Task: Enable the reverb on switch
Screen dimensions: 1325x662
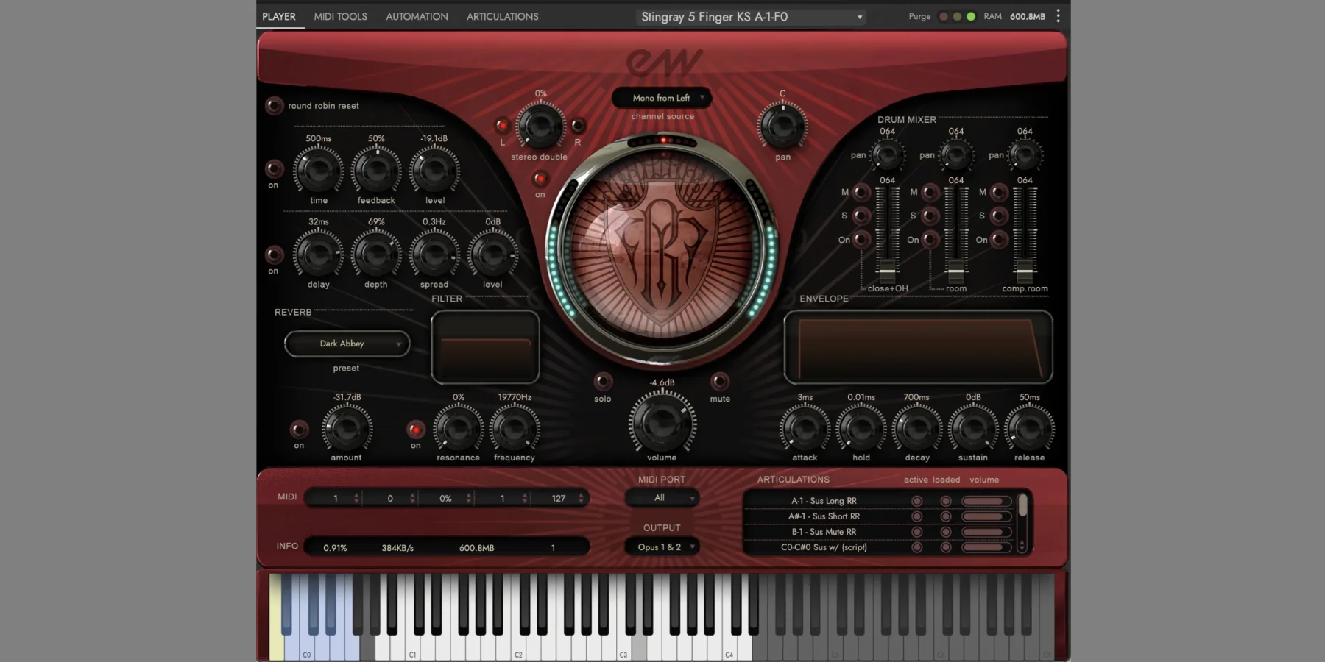Action: pyautogui.click(x=299, y=429)
